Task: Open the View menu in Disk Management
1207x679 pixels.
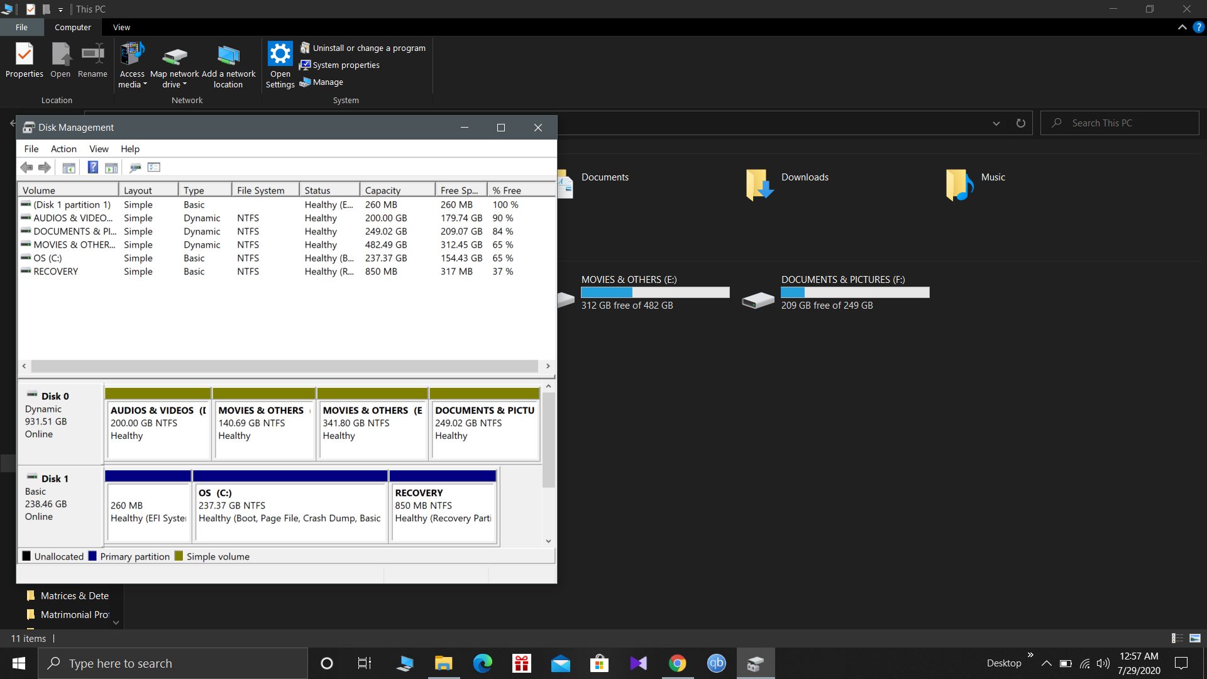Action: click(99, 149)
